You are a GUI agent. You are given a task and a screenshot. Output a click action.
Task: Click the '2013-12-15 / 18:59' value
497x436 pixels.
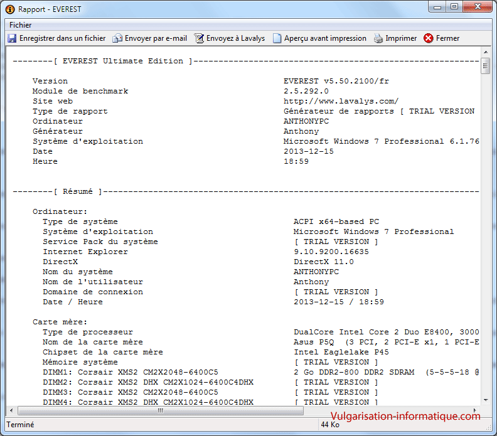[339, 302]
